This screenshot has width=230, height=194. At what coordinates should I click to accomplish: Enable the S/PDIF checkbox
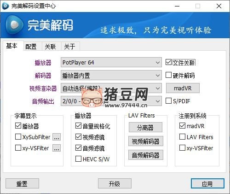[x=168, y=101]
